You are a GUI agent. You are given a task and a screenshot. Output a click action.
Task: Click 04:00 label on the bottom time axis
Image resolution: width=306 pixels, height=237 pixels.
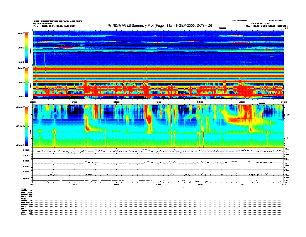point(75,184)
